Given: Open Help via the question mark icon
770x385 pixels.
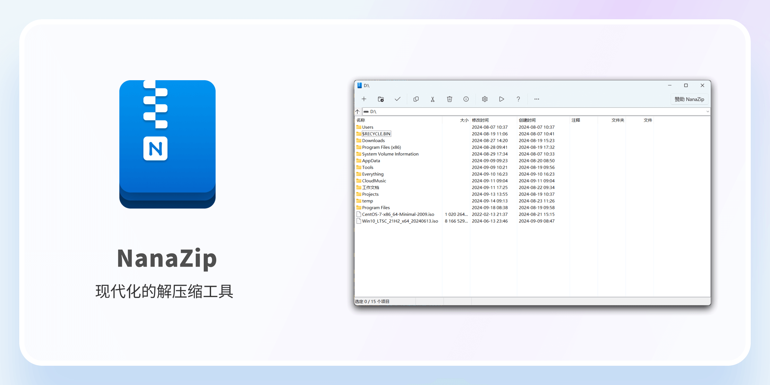Looking at the screenshot, I should point(518,99).
